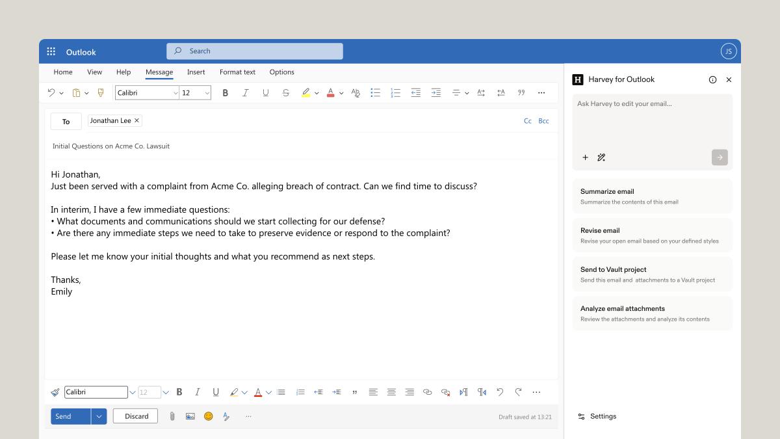This screenshot has height=439, width=780.
Task: Click the Clear formatting icon in ribbon
Action: point(356,93)
